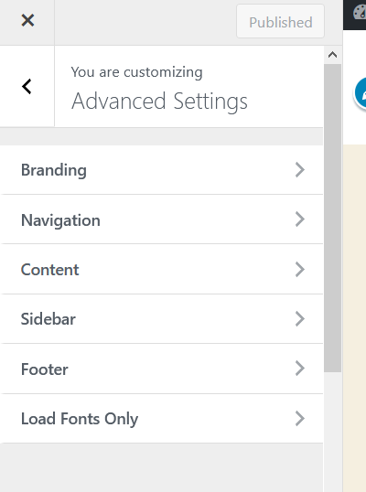
Task: Click the chevron arrow beside Content
Action: tap(300, 269)
